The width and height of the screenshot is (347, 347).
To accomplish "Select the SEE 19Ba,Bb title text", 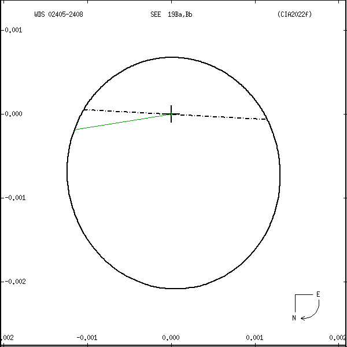I will 171,14.
